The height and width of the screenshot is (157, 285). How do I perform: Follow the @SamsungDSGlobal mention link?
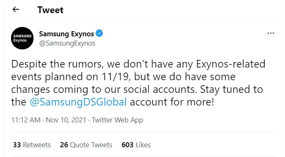point(78,102)
